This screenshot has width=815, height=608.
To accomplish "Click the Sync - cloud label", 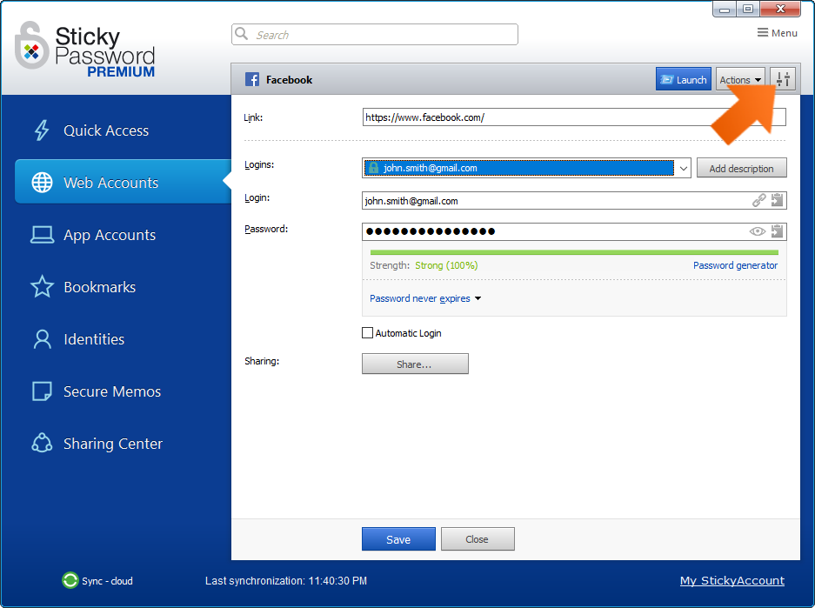I will [107, 580].
